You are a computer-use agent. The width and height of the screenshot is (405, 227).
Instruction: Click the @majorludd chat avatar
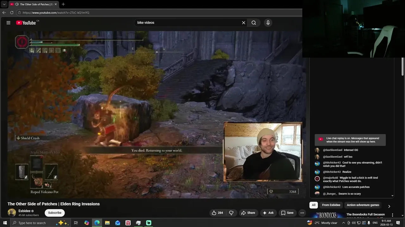pyautogui.click(x=317, y=179)
